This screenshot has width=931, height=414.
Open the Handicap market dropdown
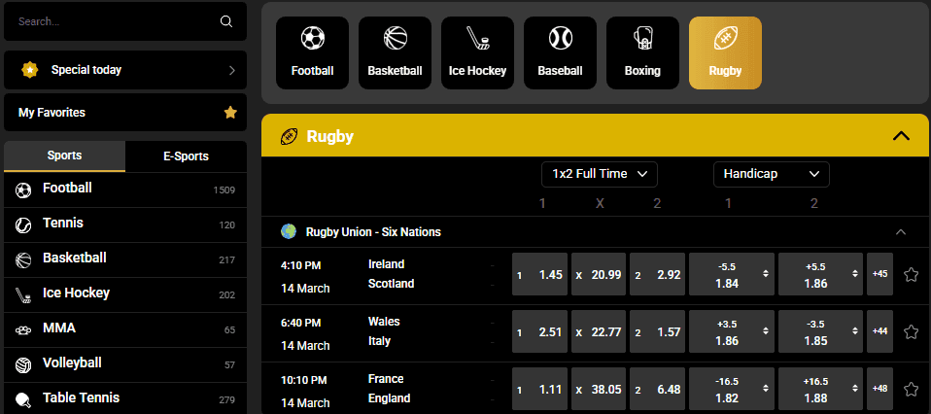771,174
